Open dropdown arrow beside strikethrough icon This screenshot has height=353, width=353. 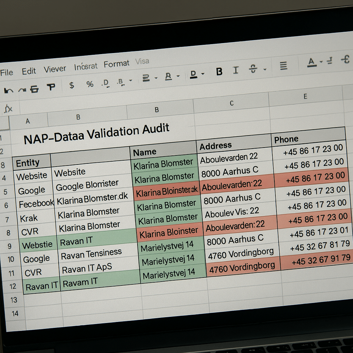tap(265, 69)
